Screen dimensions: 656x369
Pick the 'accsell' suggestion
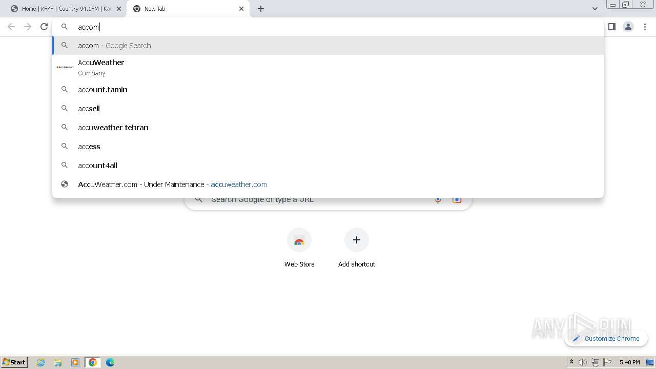pos(328,109)
